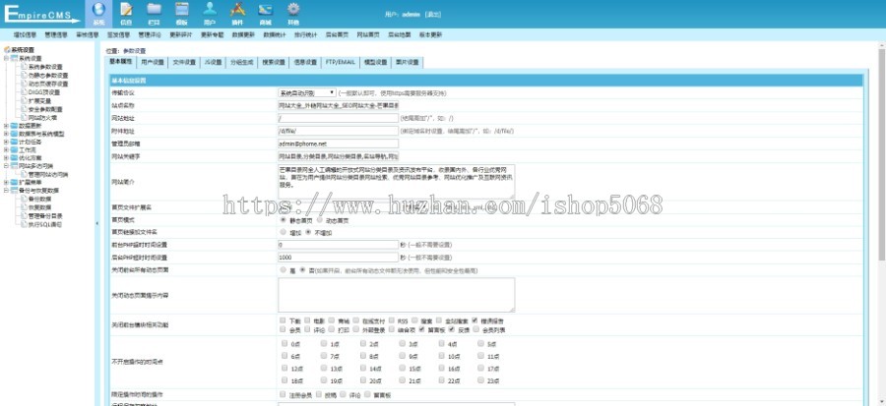Open the 信息 notepad icon
This screenshot has height=406, width=886.
pyautogui.click(x=127, y=10)
